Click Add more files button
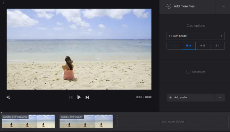 (x=188, y=6)
